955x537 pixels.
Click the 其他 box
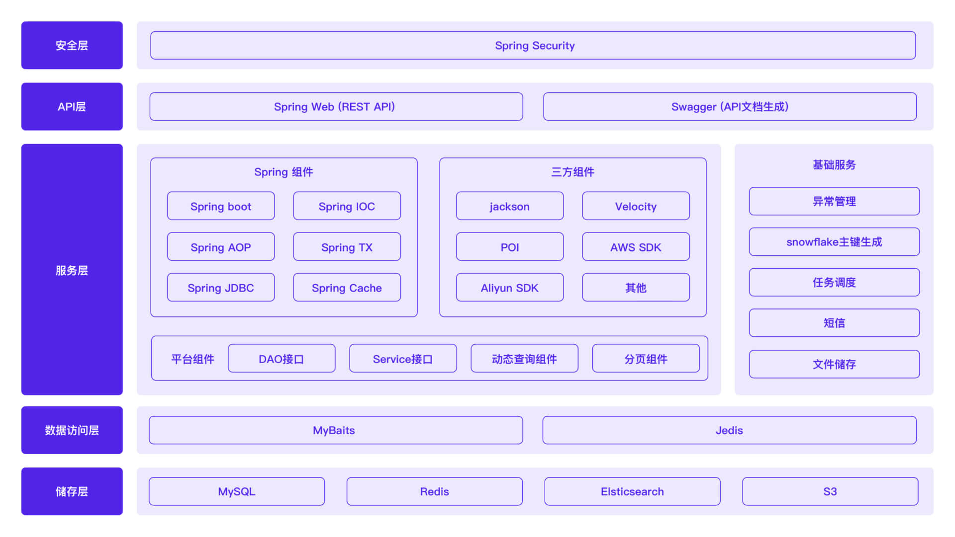[636, 288]
